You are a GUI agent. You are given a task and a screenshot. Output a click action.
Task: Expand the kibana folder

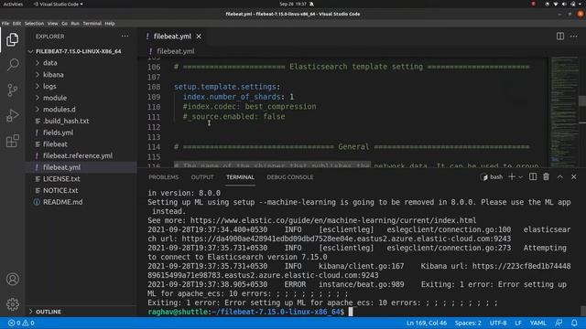81,75
